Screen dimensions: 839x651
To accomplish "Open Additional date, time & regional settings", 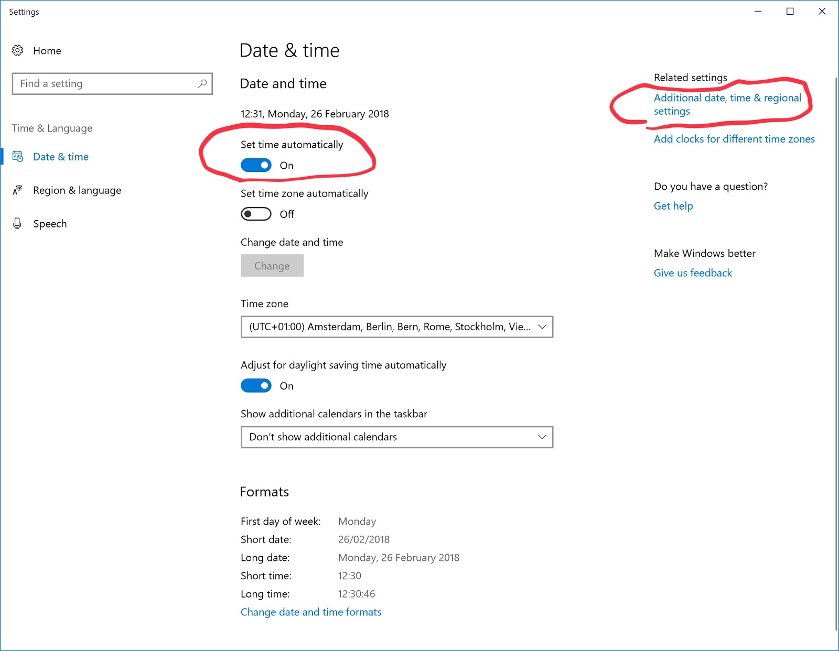I will tap(727, 104).
